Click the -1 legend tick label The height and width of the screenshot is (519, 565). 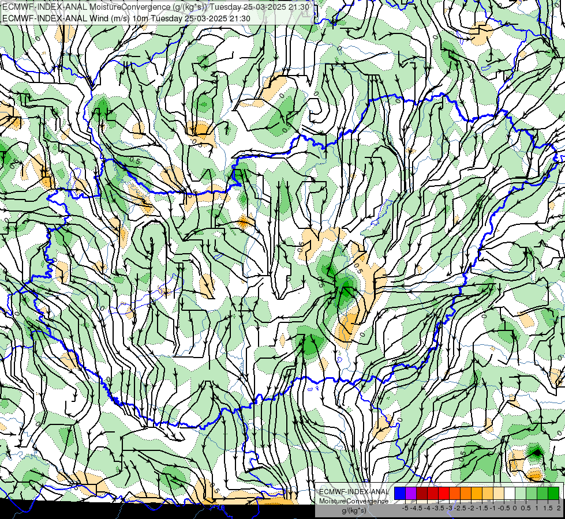(493, 508)
